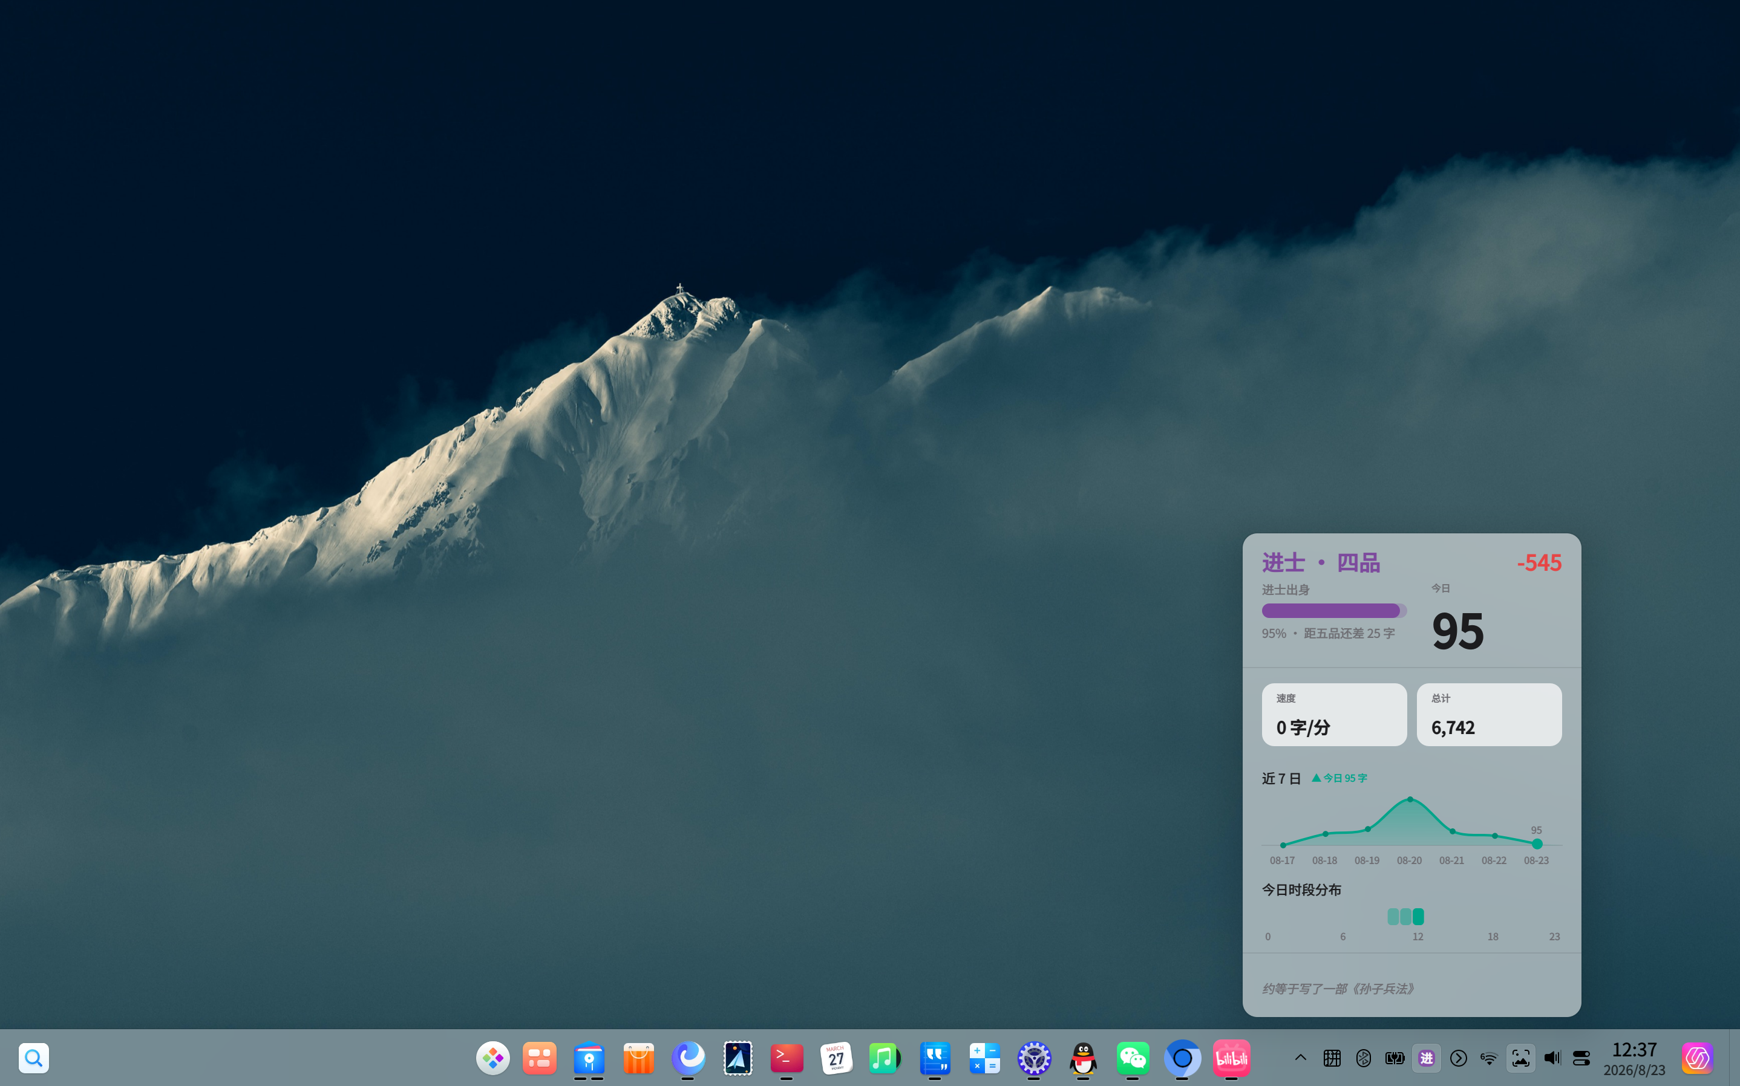Open the Wi-Fi network tray menu
Screen dimensions: 1740x1086
pos(1488,1058)
